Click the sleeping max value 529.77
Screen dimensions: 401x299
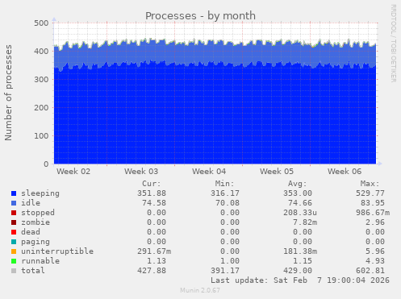[x=370, y=193]
